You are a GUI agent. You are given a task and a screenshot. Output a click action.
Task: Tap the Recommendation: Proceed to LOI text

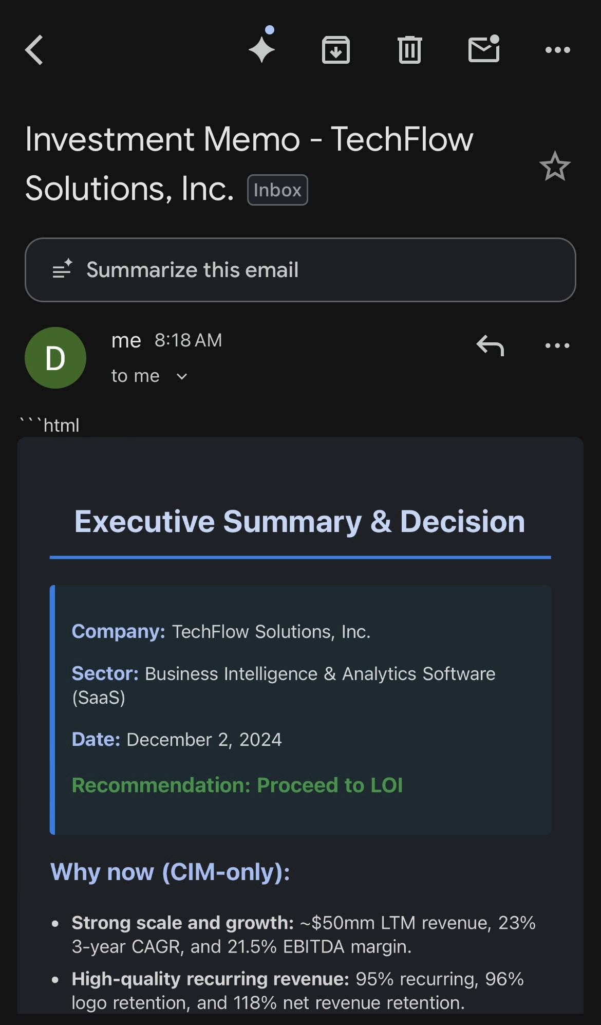237,785
